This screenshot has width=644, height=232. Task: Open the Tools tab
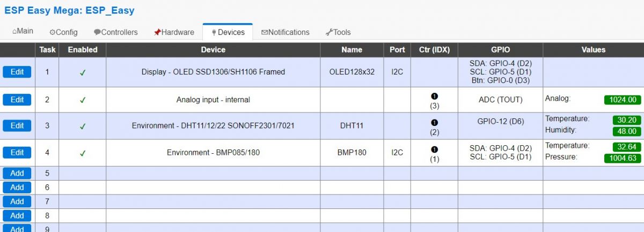pyautogui.click(x=338, y=32)
